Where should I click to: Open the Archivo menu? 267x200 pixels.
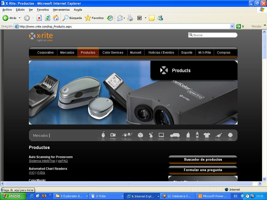pyautogui.click(x=7, y=10)
